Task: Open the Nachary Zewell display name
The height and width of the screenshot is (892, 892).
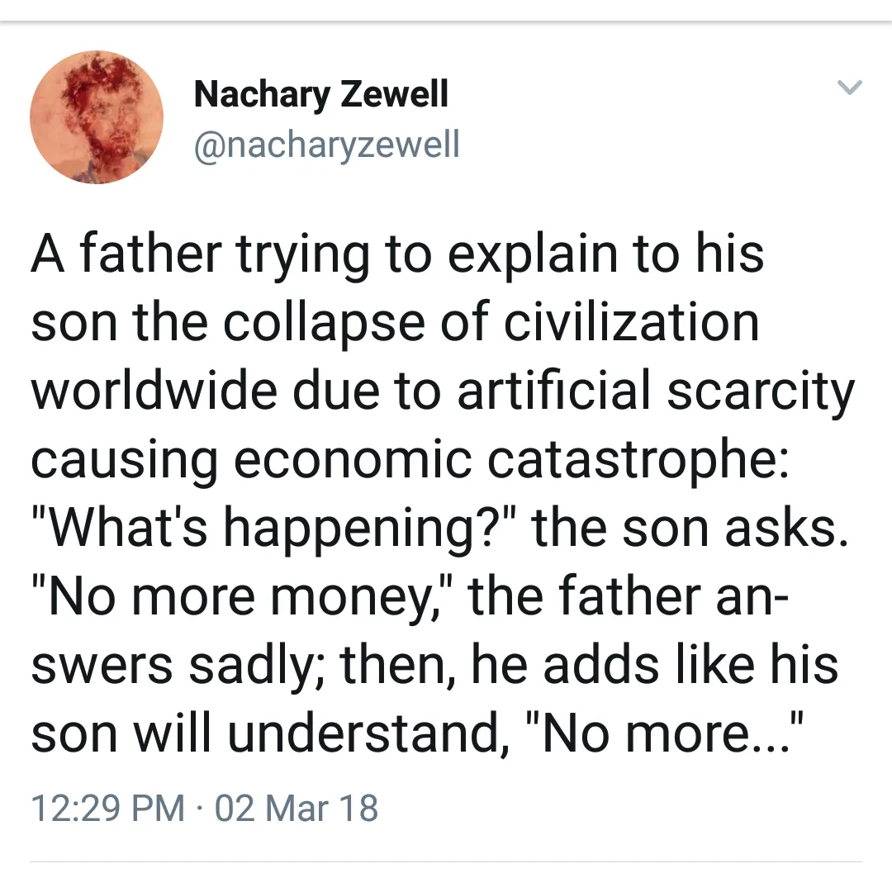Action: pyautogui.click(x=320, y=94)
